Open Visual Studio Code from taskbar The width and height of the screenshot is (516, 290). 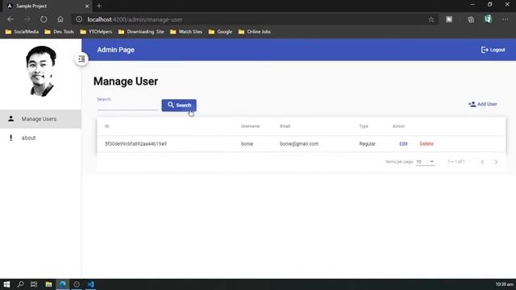tap(91, 284)
